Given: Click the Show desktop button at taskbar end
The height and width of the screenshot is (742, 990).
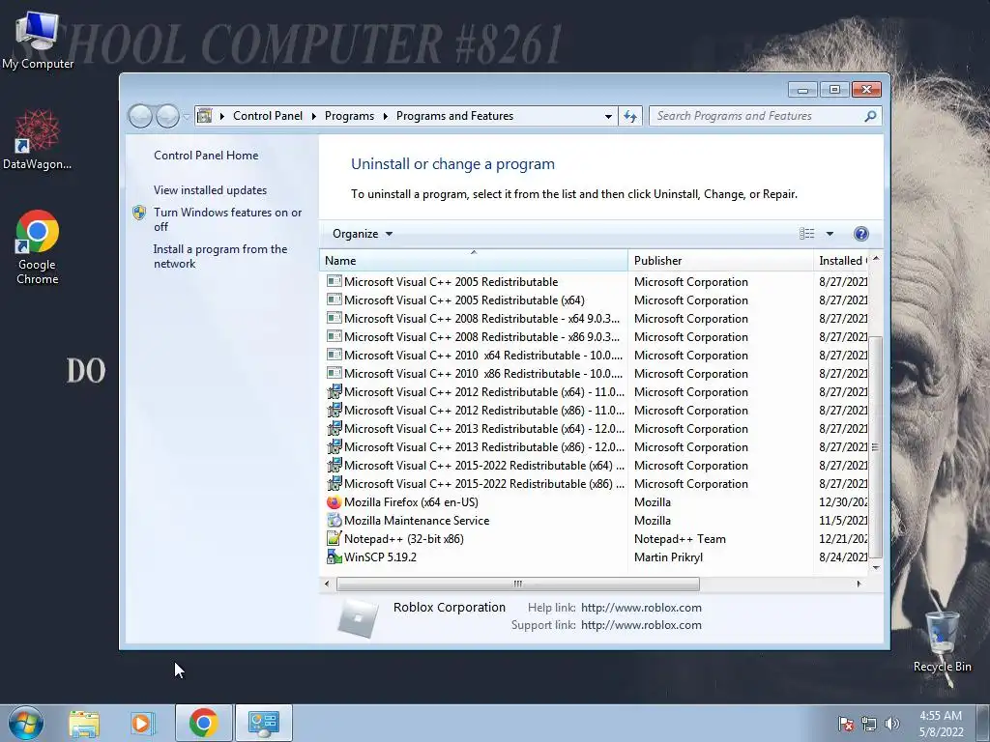Looking at the screenshot, I should (983, 723).
